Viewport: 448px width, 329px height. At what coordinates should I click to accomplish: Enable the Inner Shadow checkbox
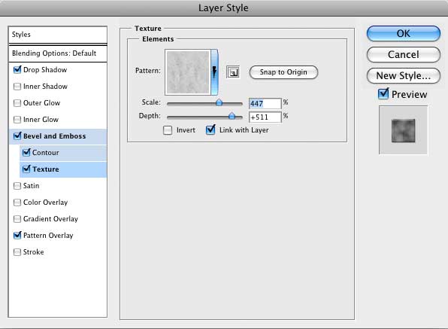click(17, 87)
